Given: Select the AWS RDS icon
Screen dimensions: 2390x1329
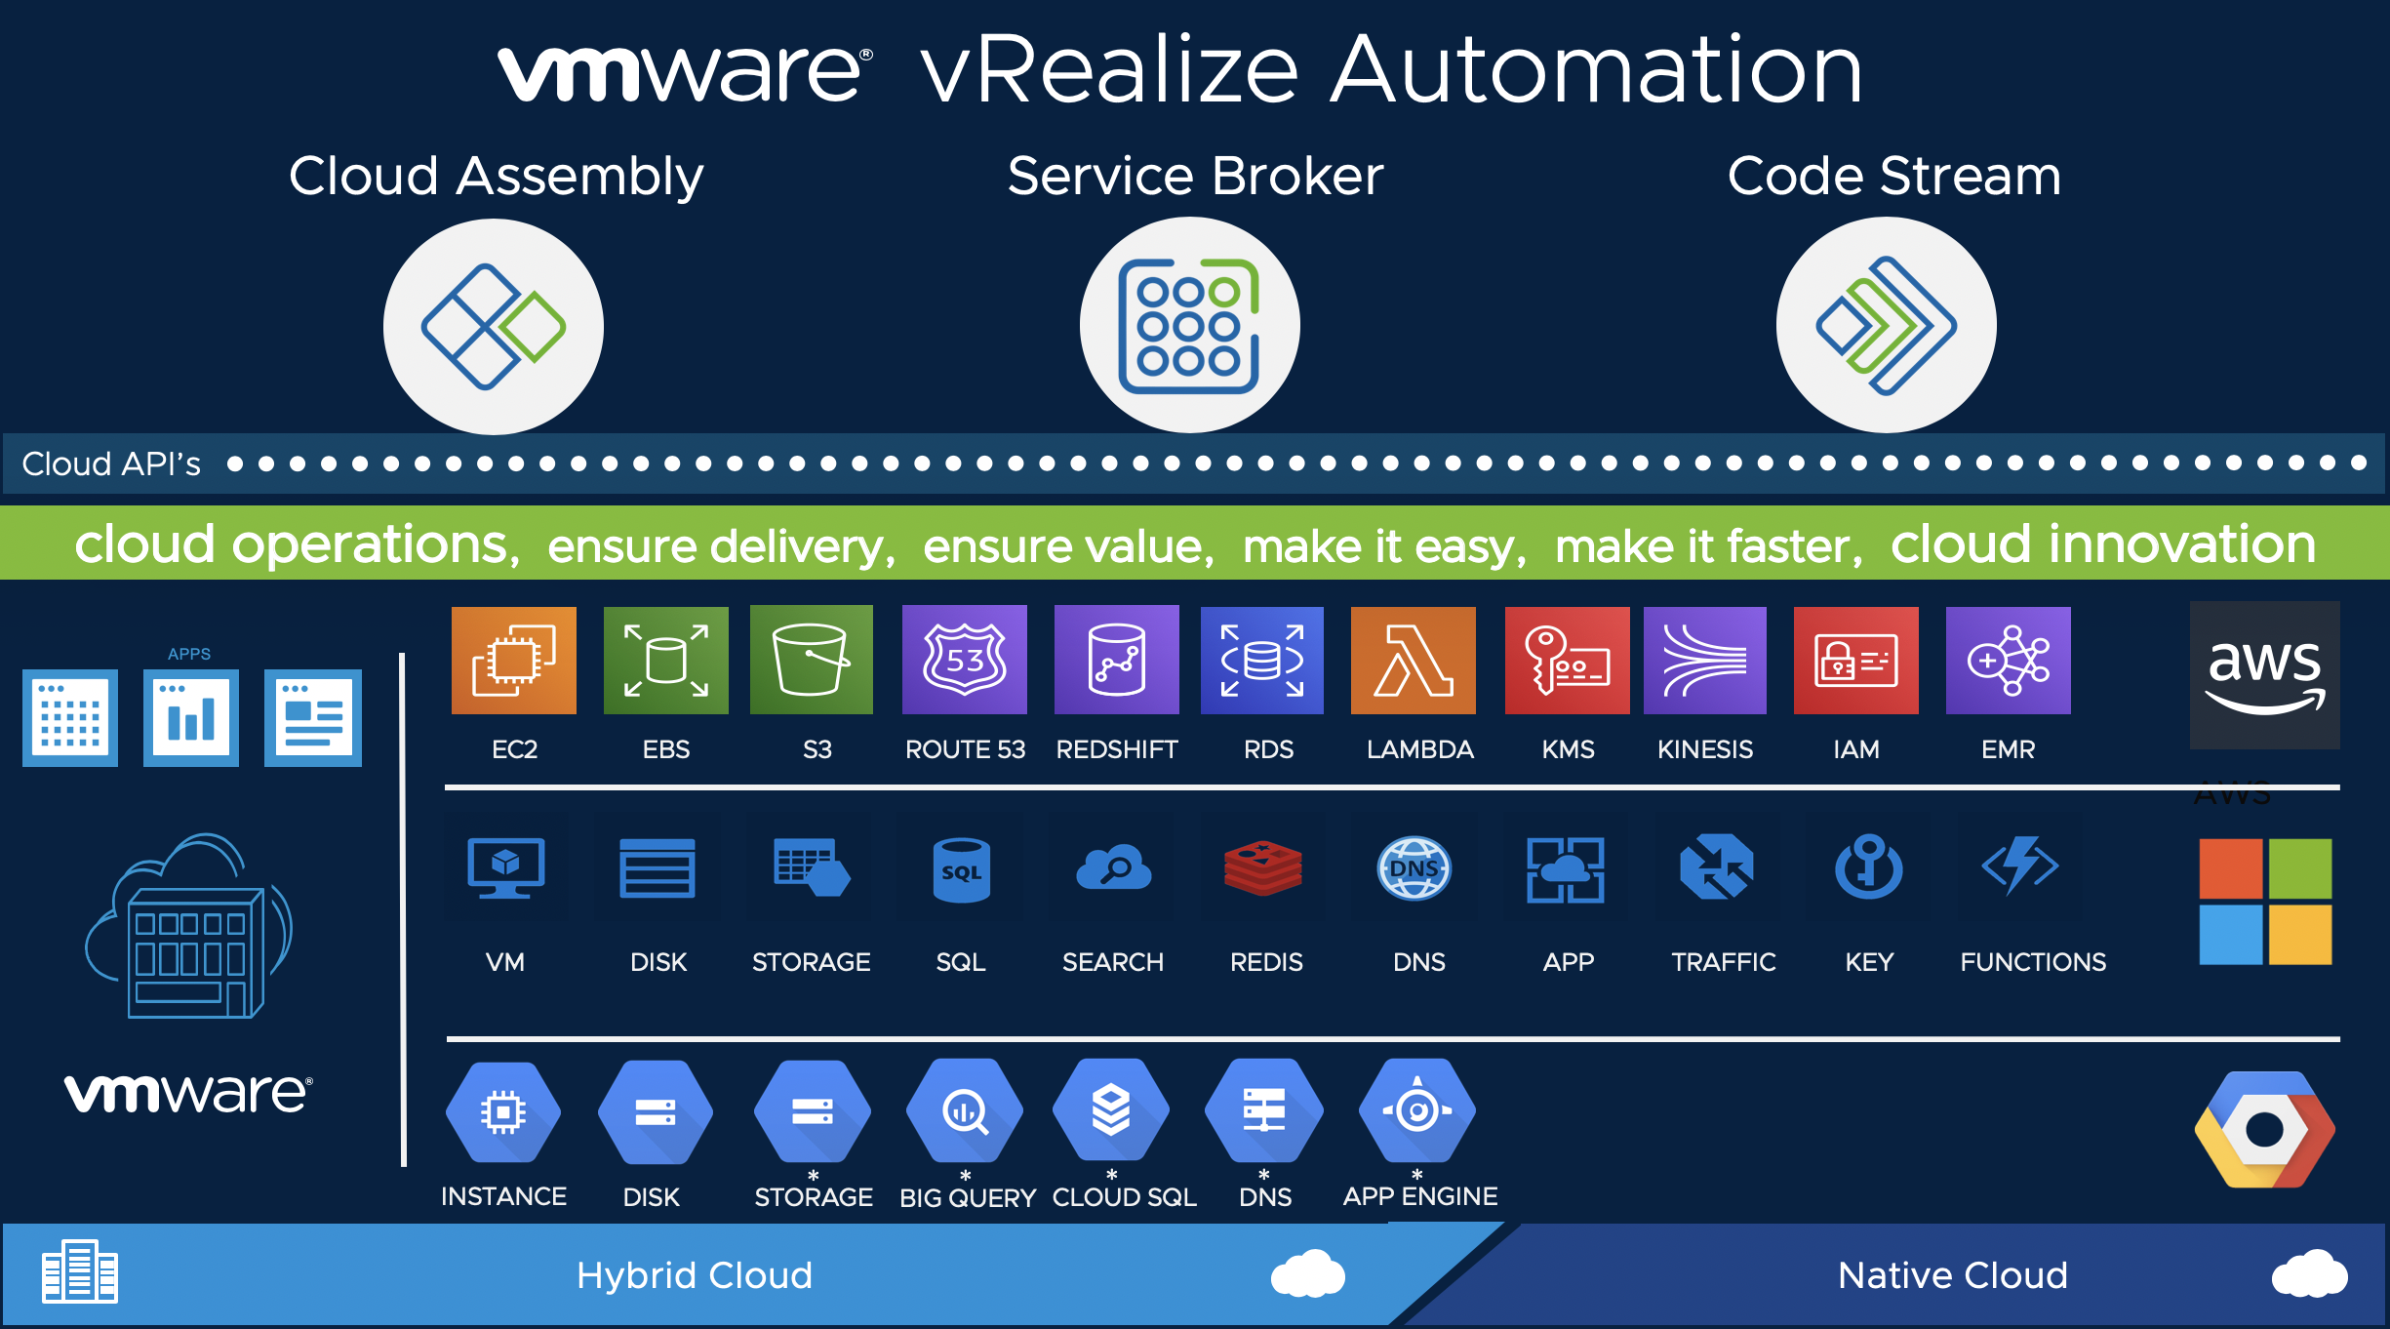Looking at the screenshot, I should coord(1262,661).
